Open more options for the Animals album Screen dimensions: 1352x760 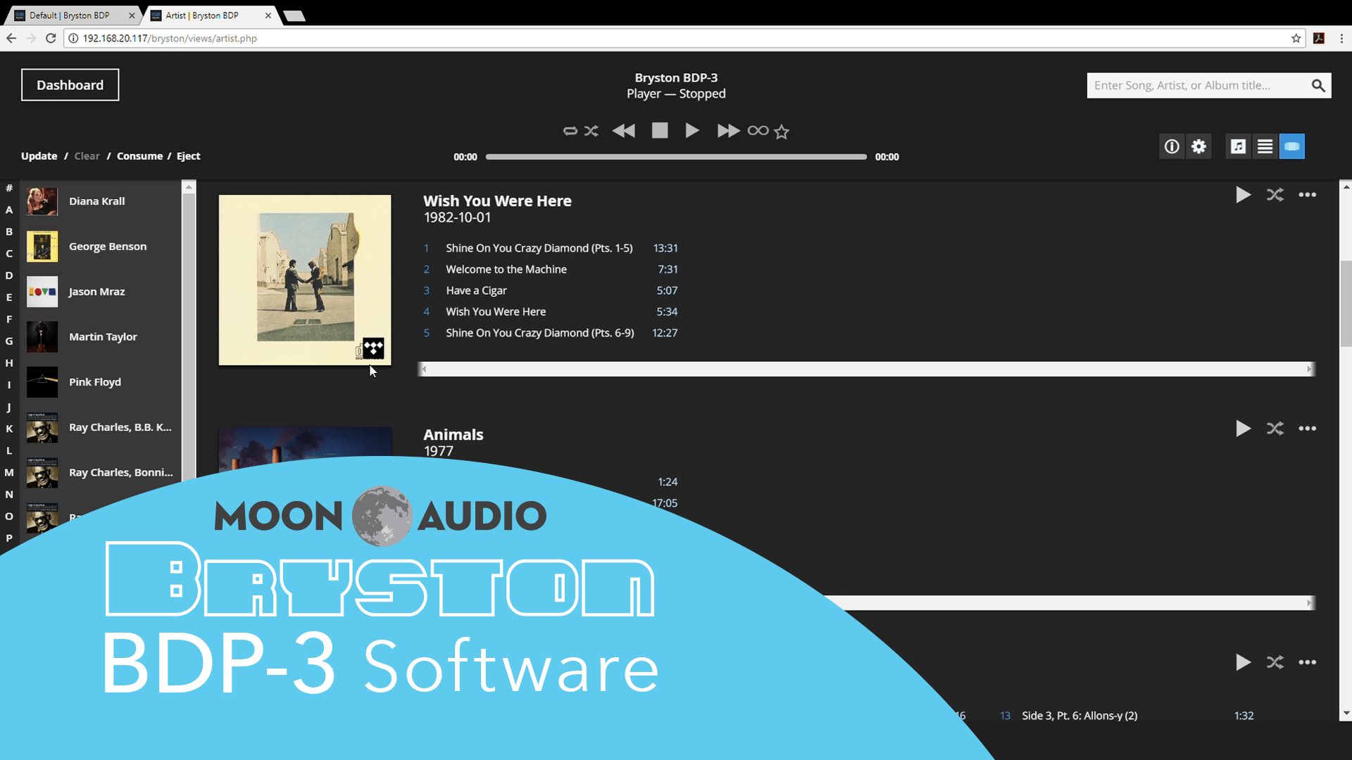coord(1308,429)
